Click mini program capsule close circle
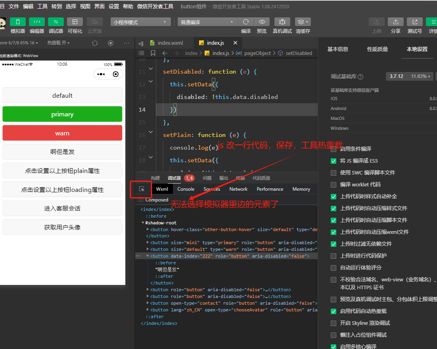Image resolution: width=437 pixels, height=349 pixels. (116, 74)
